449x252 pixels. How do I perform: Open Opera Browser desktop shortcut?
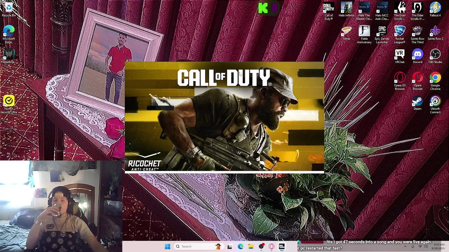pos(417,81)
